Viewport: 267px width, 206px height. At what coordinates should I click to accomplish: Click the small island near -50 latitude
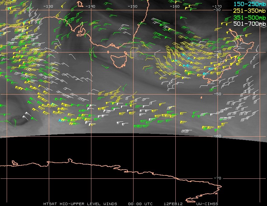point(201,97)
